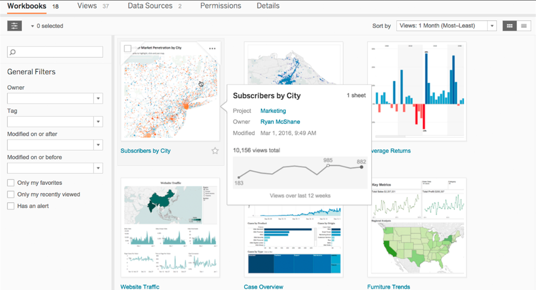Click in the workbook search field

point(55,52)
